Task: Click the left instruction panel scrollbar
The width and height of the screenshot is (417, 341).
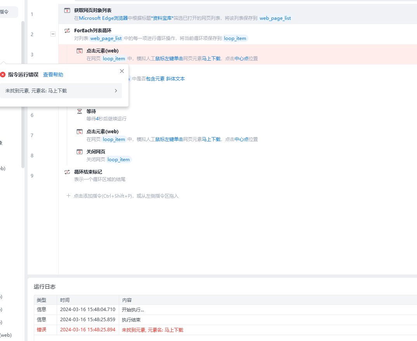Action: pos(23,94)
